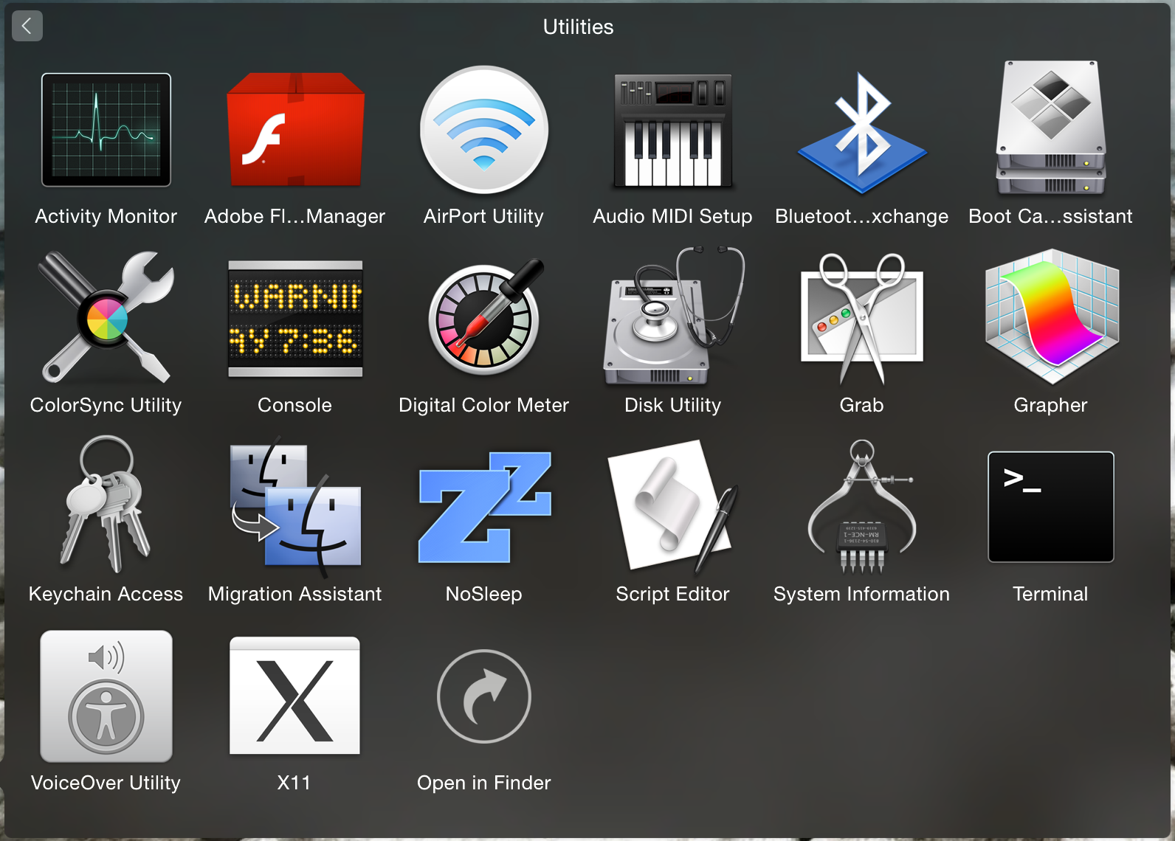
Task: Open Keychain Access keys icon
Action: [106, 505]
